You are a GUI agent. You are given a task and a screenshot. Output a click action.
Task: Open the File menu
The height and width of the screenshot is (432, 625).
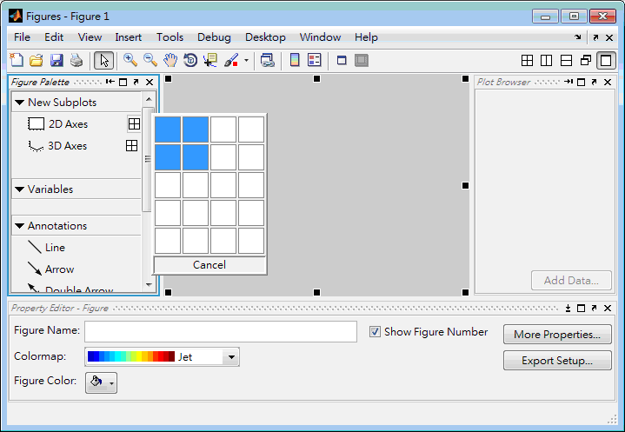coord(22,37)
